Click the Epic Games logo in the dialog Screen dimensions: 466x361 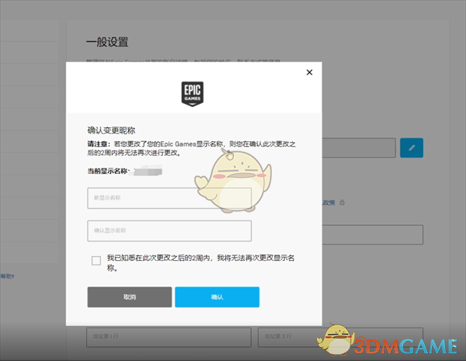pos(192,92)
